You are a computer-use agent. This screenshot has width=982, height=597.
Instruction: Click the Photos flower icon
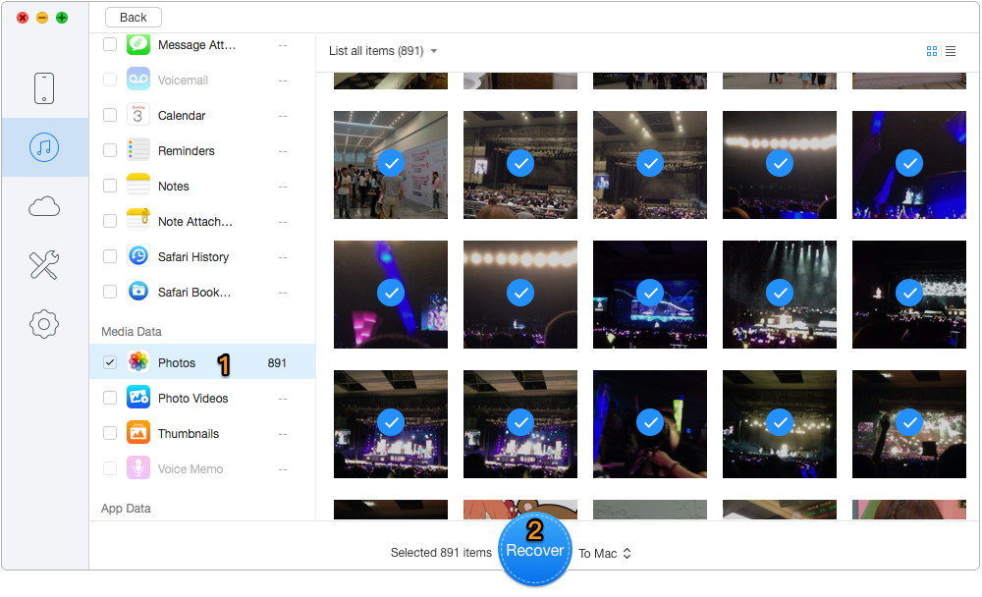pyautogui.click(x=138, y=362)
